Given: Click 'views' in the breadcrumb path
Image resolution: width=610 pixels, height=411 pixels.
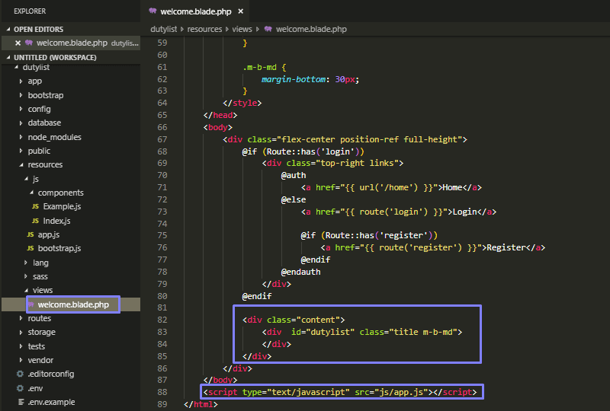Looking at the screenshot, I should 242,29.
